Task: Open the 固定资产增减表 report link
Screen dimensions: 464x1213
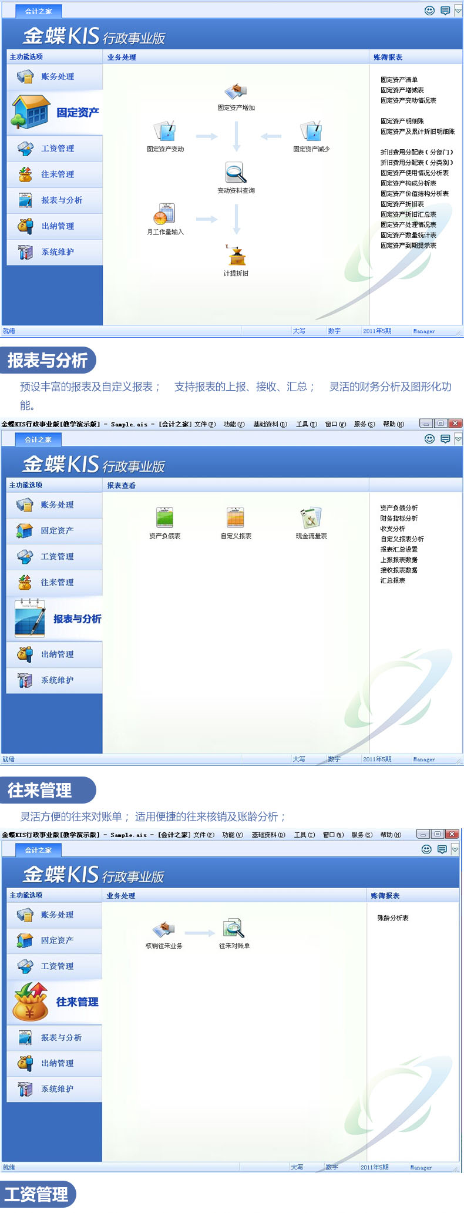Action: pyautogui.click(x=402, y=90)
